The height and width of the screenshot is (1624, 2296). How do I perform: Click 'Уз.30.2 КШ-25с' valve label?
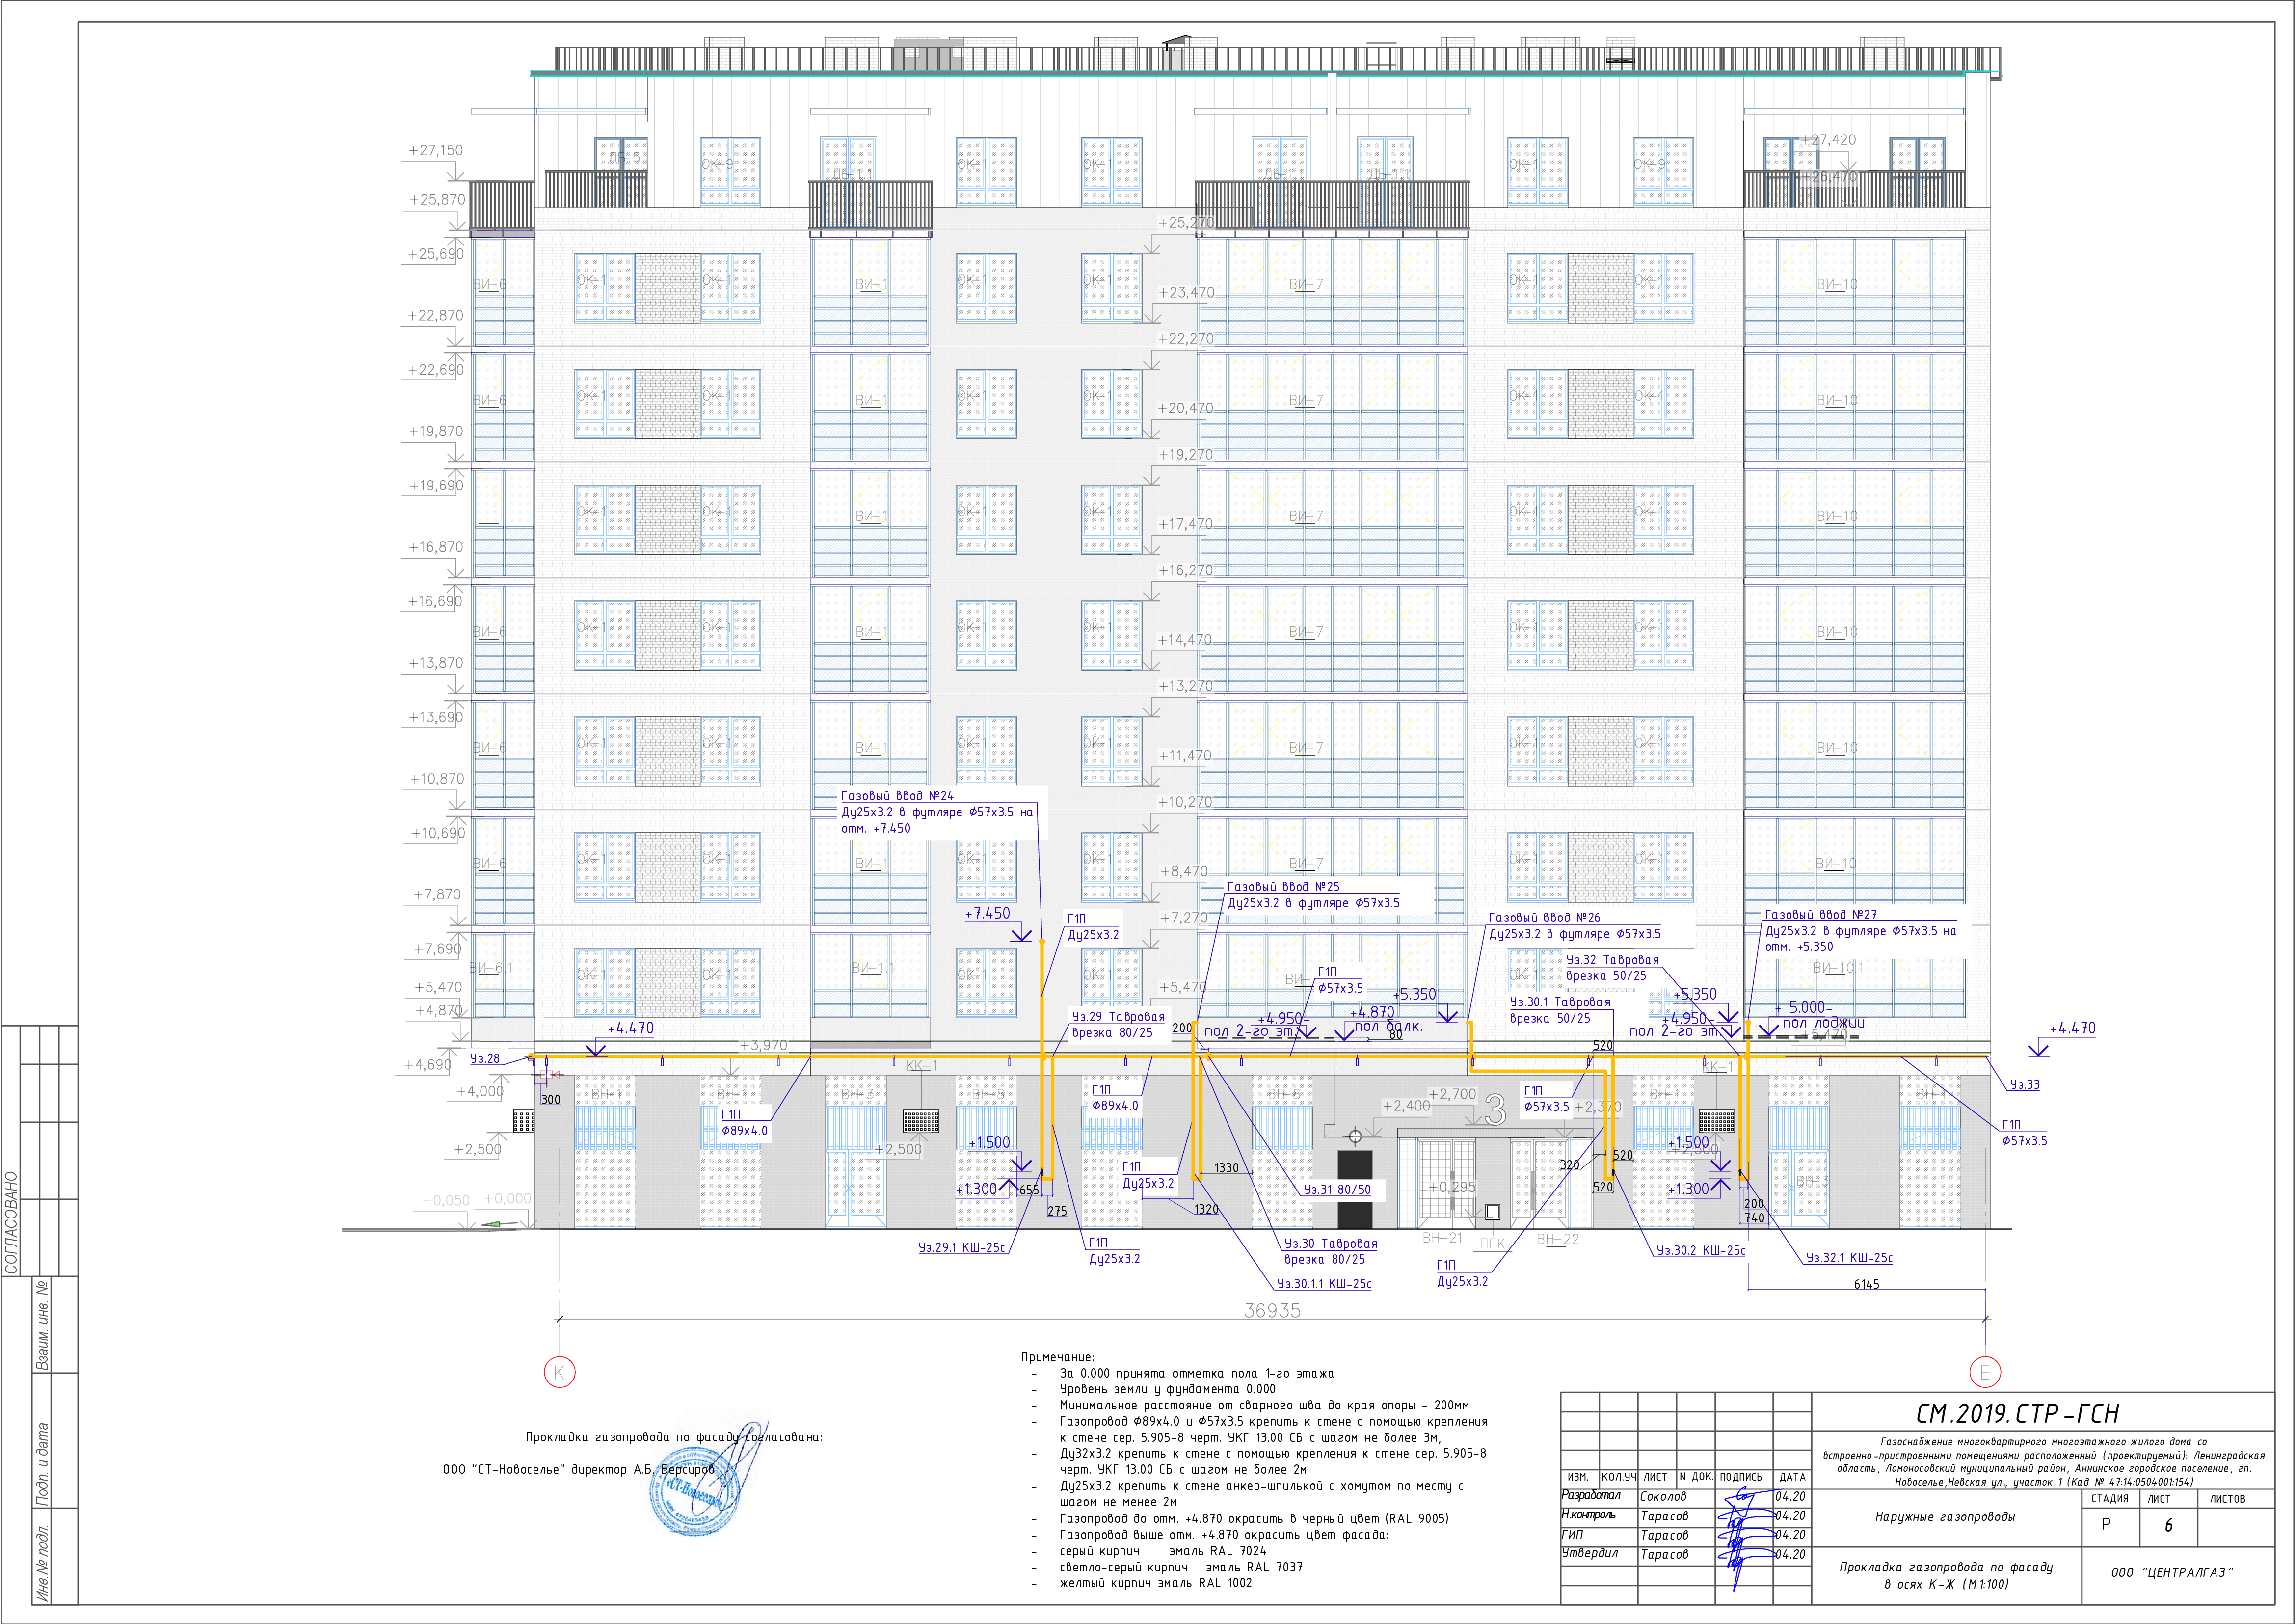tap(1701, 1251)
